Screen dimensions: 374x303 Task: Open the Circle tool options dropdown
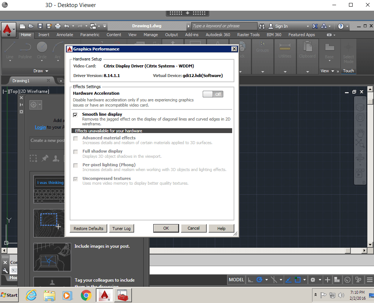[42, 61]
